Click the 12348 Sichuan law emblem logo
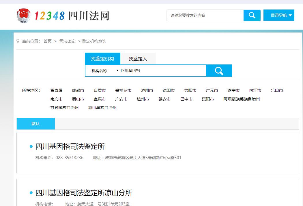This screenshot has width=303, height=206. tap(24, 16)
